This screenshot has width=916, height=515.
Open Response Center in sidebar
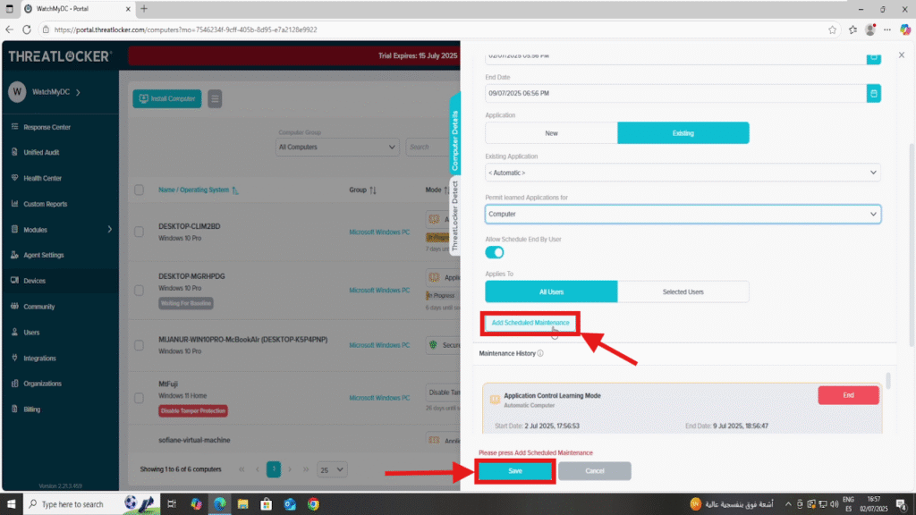pyautogui.click(x=47, y=127)
